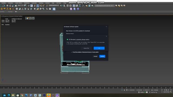
Task: Open Microsoft Edge from the taskbar
Action: tap(9, 95)
